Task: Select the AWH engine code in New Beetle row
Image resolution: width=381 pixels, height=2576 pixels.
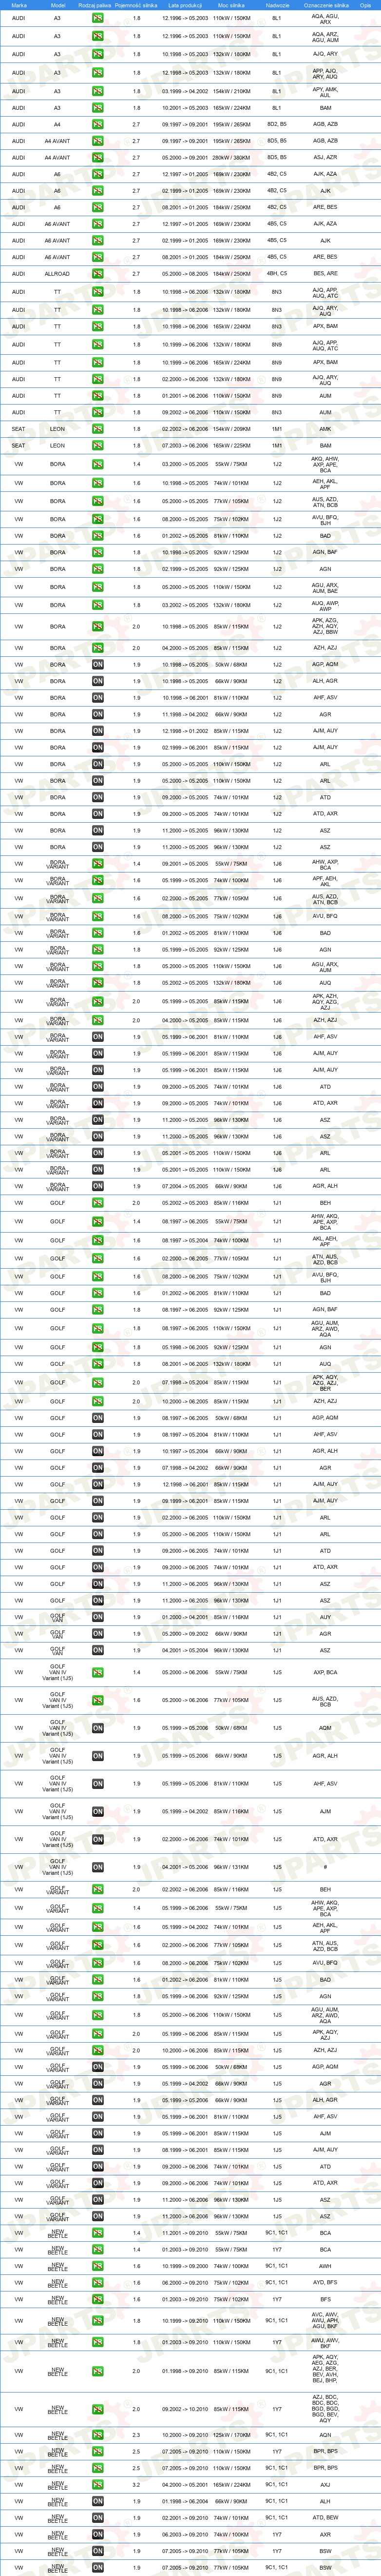Action: pyautogui.click(x=325, y=2266)
